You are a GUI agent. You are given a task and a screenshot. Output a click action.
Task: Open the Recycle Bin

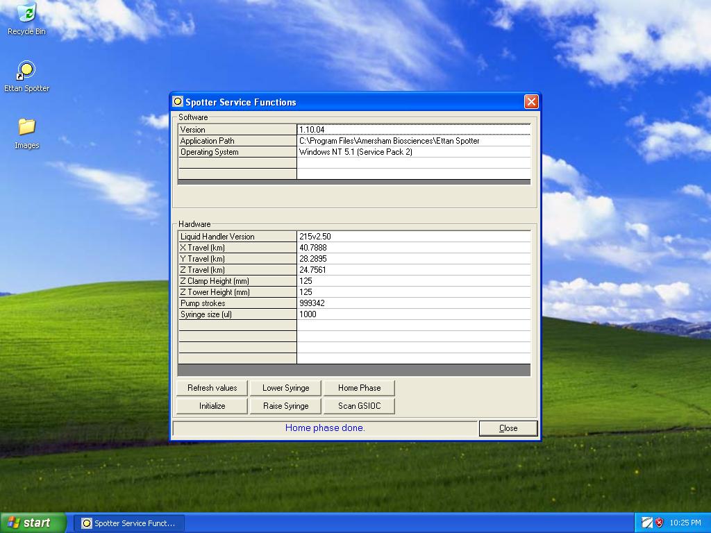point(26,14)
